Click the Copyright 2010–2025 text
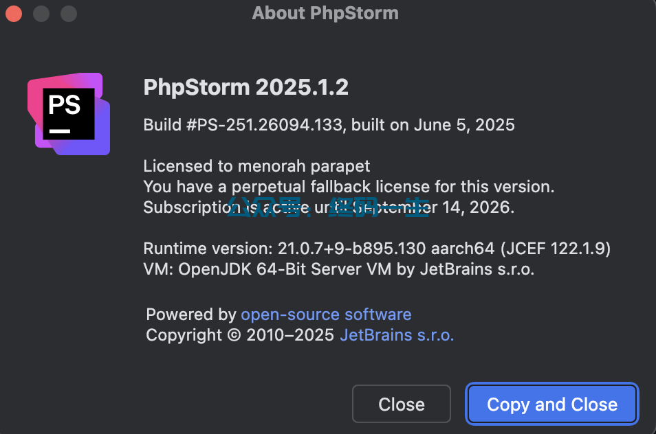 [x=240, y=335]
